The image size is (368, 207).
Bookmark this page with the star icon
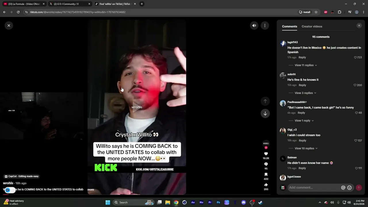coord(316,12)
